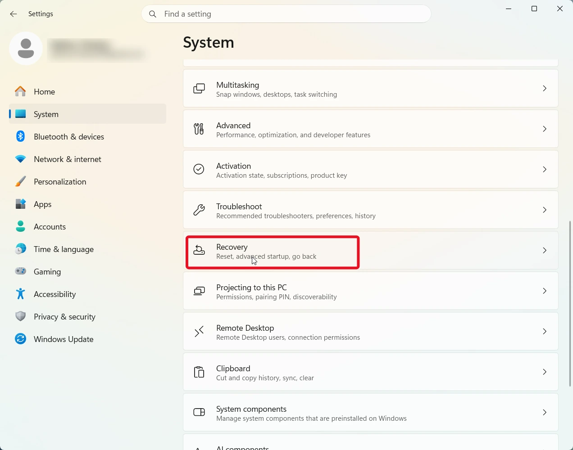Click the vertical scrollbar thumb
This screenshot has width=573, height=450.
coord(570,304)
